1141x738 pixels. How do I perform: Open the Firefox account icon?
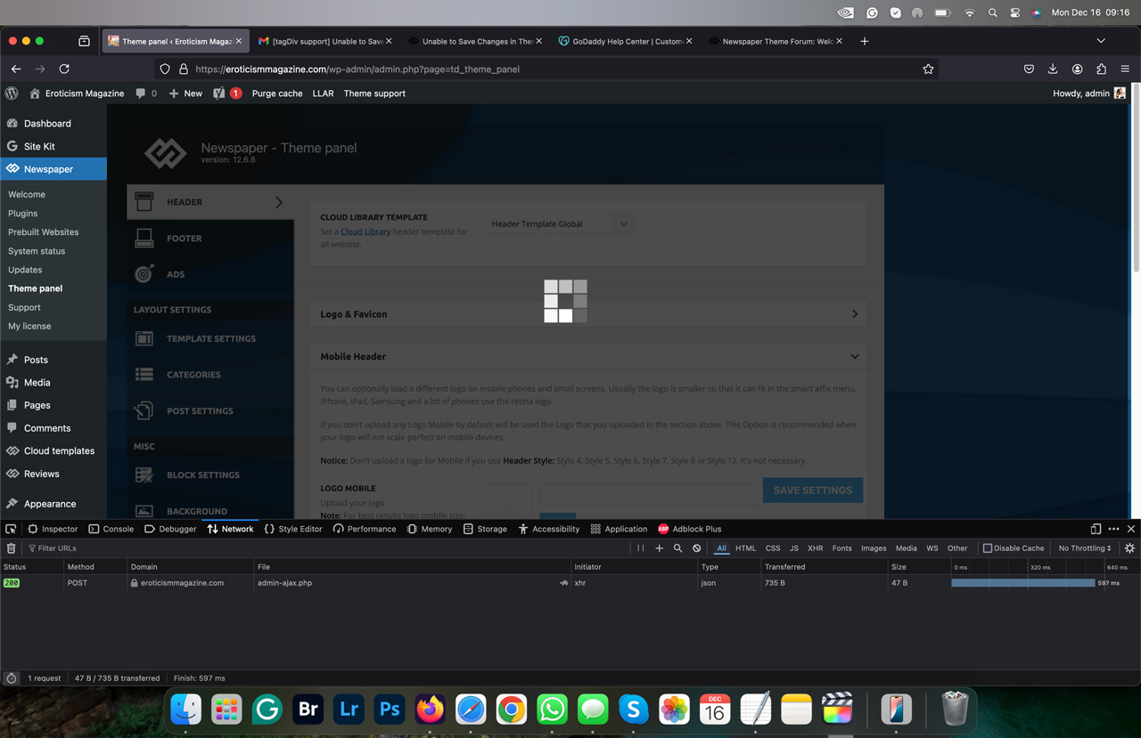pos(1077,69)
